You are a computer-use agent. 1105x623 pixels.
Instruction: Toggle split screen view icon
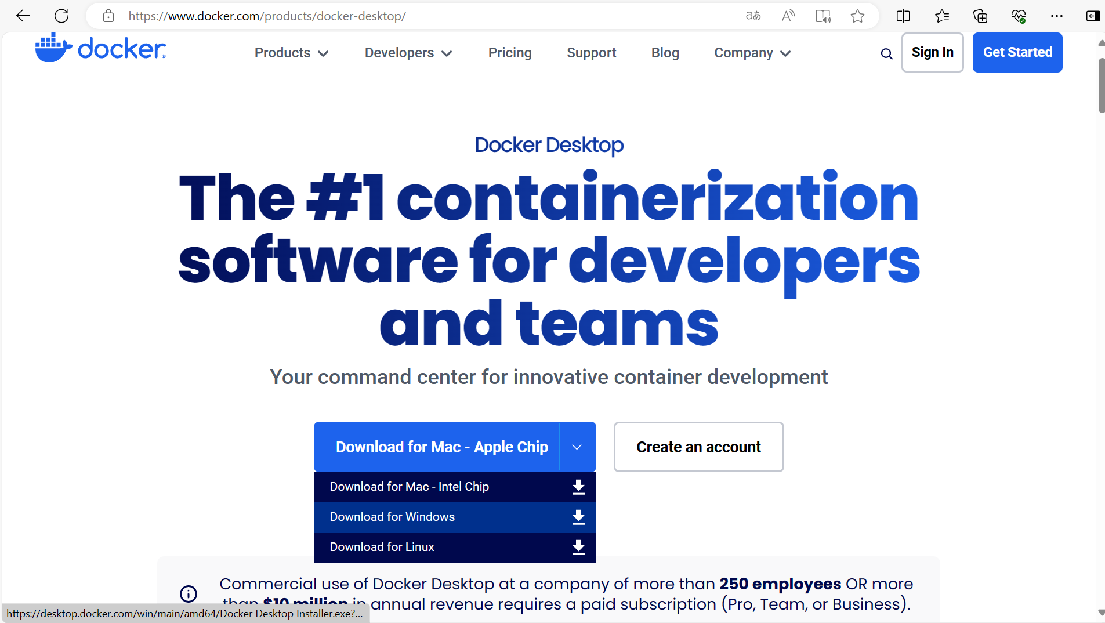(x=903, y=16)
